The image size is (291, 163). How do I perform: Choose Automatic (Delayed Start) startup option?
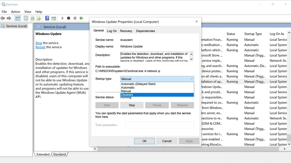click(157, 84)
